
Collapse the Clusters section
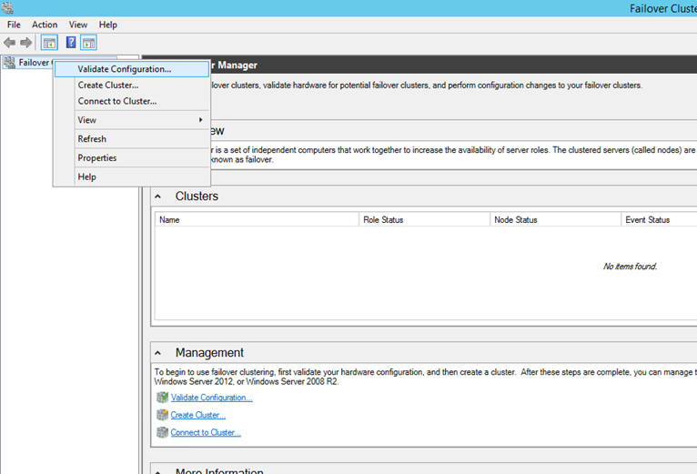point(157,197)
